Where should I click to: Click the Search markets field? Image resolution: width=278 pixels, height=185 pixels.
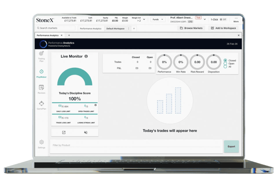(56, 28)
